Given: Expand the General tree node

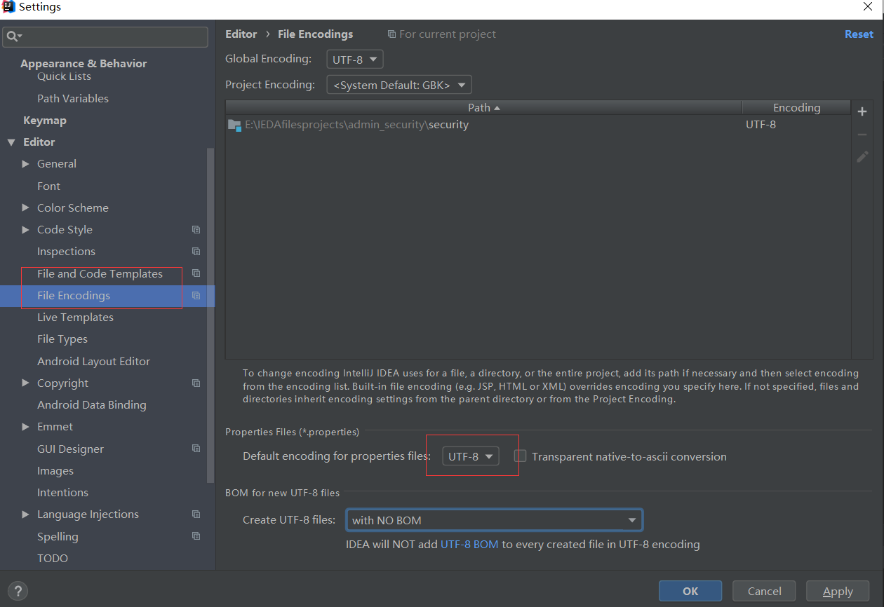Looking at the screenshot, I should click(26, 164).
